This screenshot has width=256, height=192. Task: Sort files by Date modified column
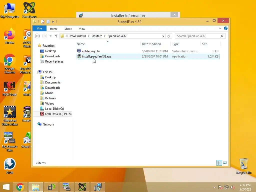(x=151, y=44)
